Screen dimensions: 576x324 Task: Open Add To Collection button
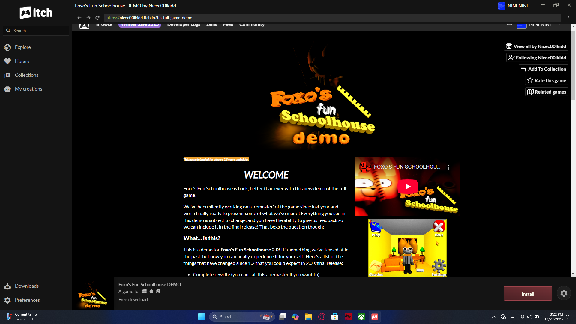pos(543,69)
